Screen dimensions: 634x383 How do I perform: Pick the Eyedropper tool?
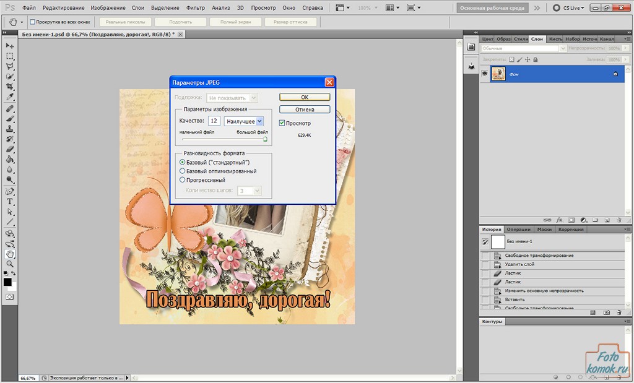click(10, 97)
